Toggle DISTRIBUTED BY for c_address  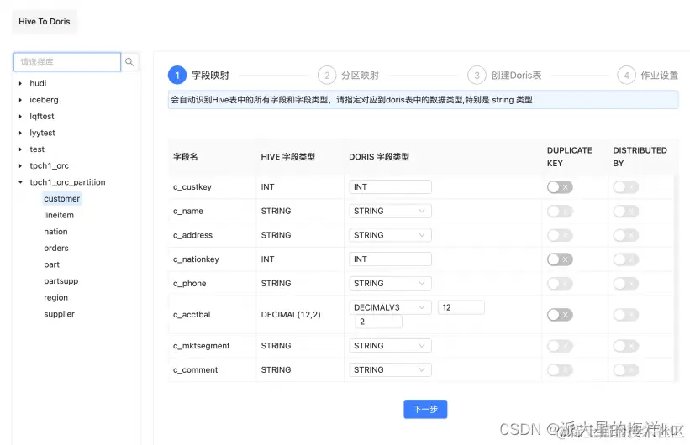(x=626, y=235)
